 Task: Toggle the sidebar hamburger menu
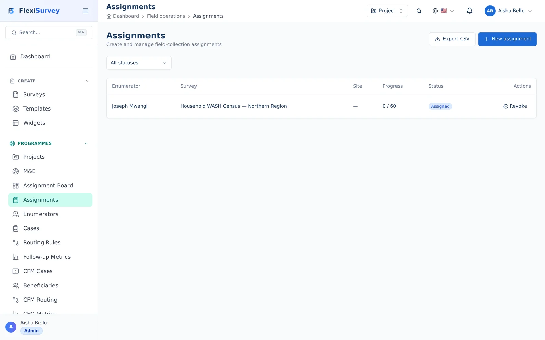[85, 11]
